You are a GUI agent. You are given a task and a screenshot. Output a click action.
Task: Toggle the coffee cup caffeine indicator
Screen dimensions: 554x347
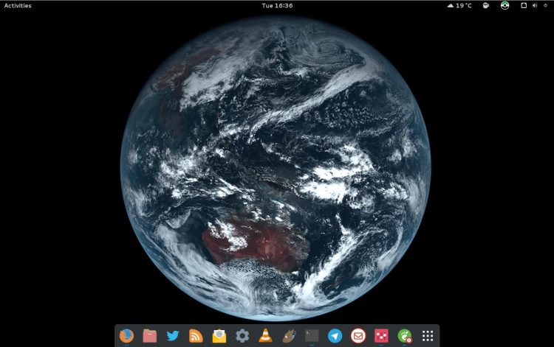click(x=486, y=5)
